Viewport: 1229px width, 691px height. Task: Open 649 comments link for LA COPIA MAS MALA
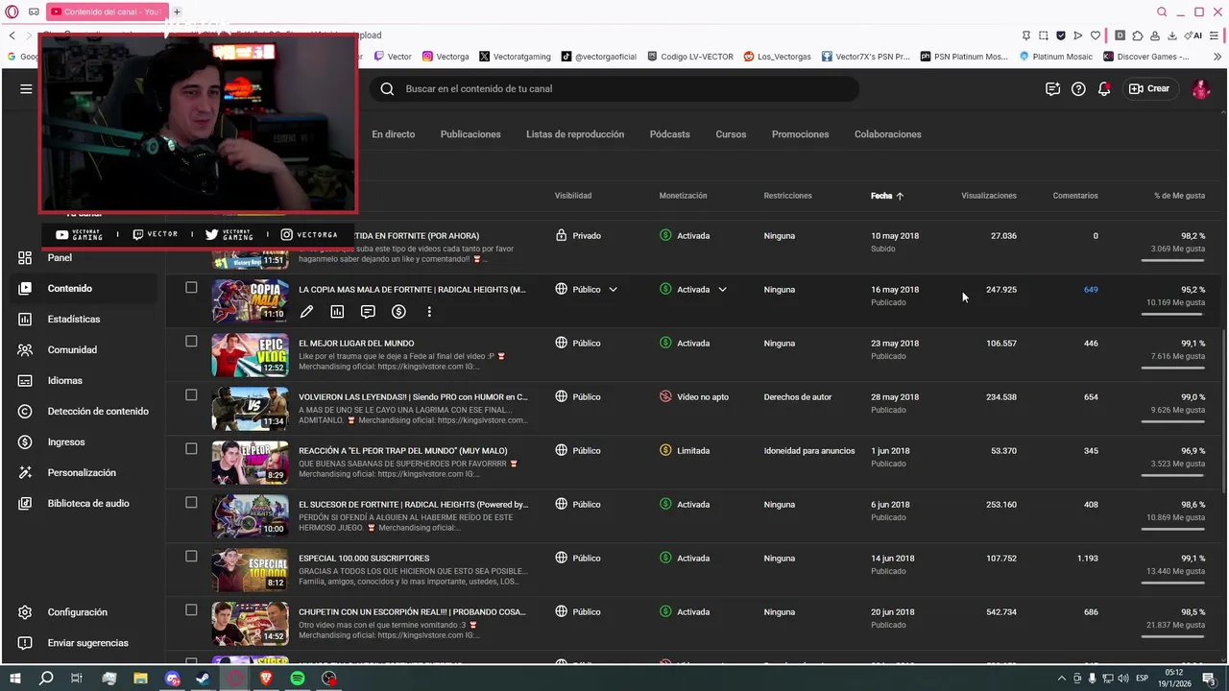(x=1090, y=289)
